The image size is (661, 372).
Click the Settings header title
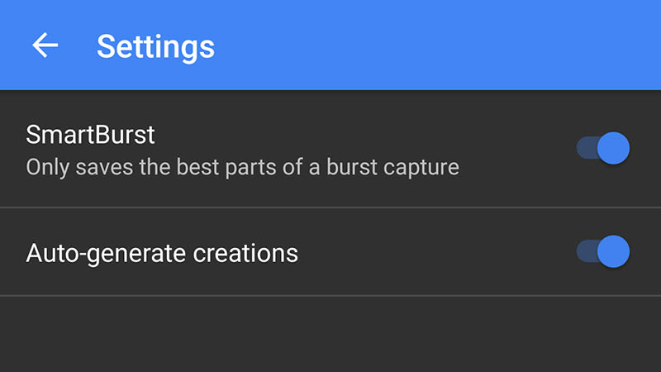[155, 45]
